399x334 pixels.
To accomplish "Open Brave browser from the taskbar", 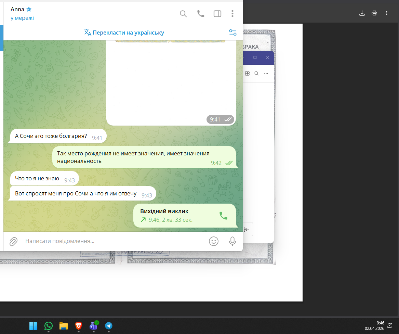I will pyautogui.click(x=78, y=326).
